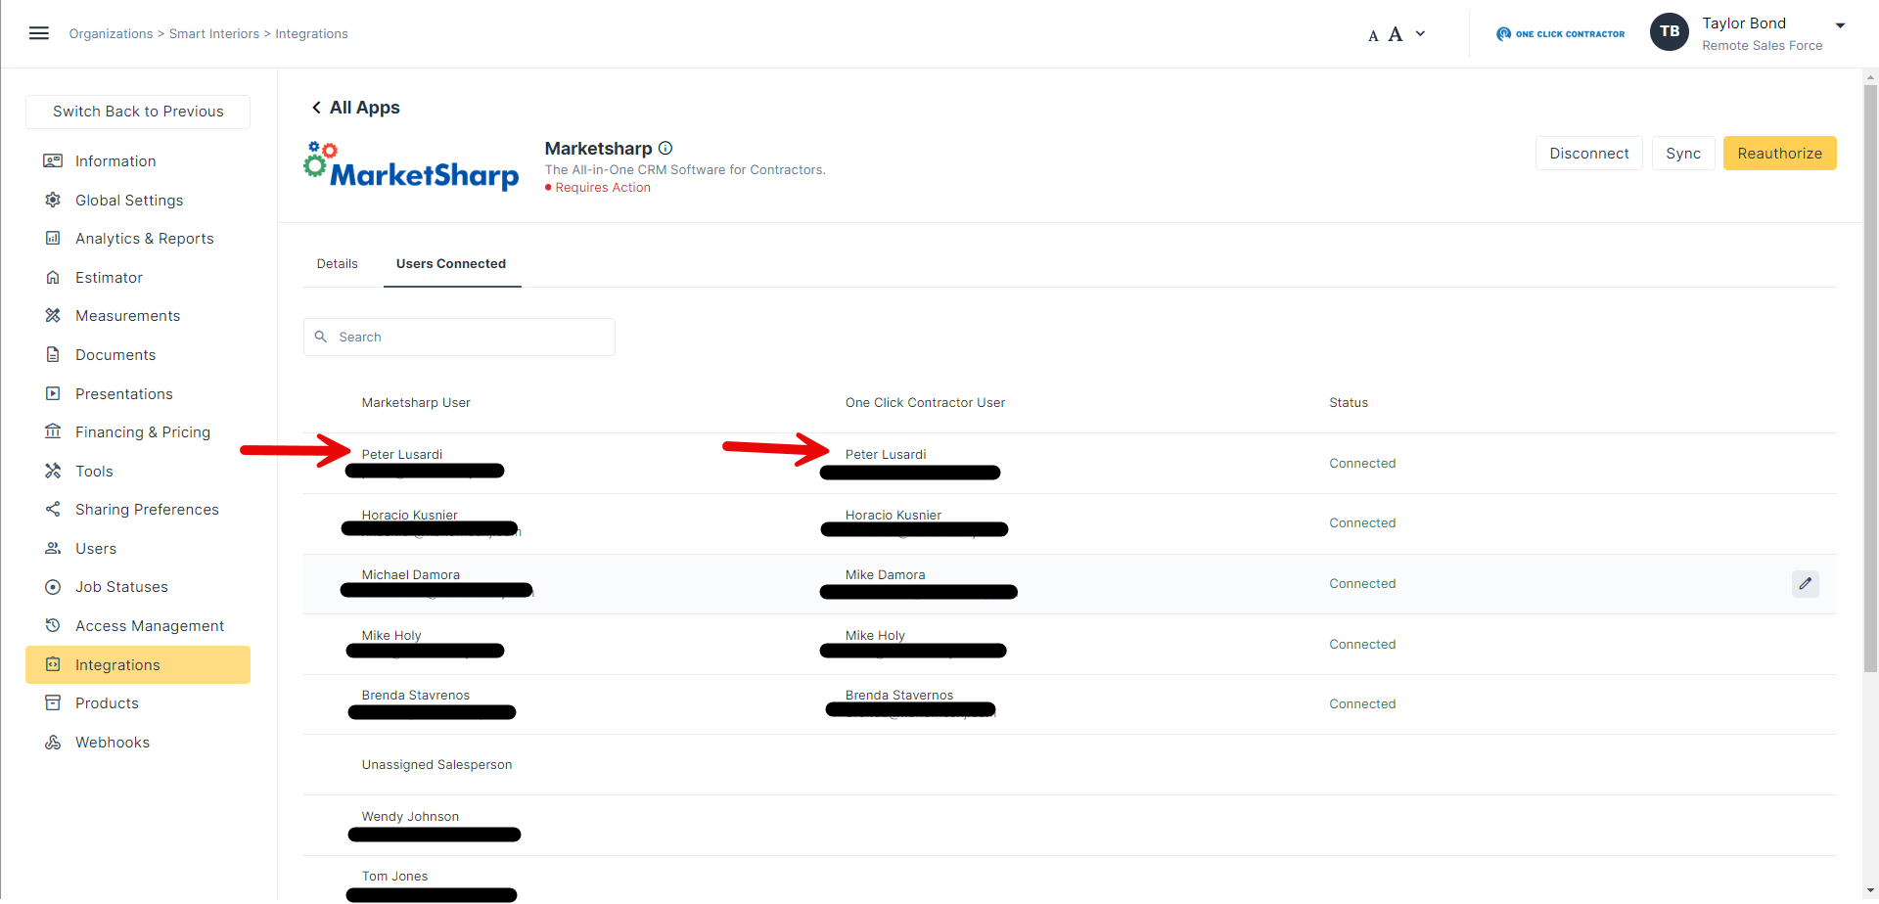Click the search magnifier icon
The height and width of the screenshot is (904, 1879).
tap(321, 337)
